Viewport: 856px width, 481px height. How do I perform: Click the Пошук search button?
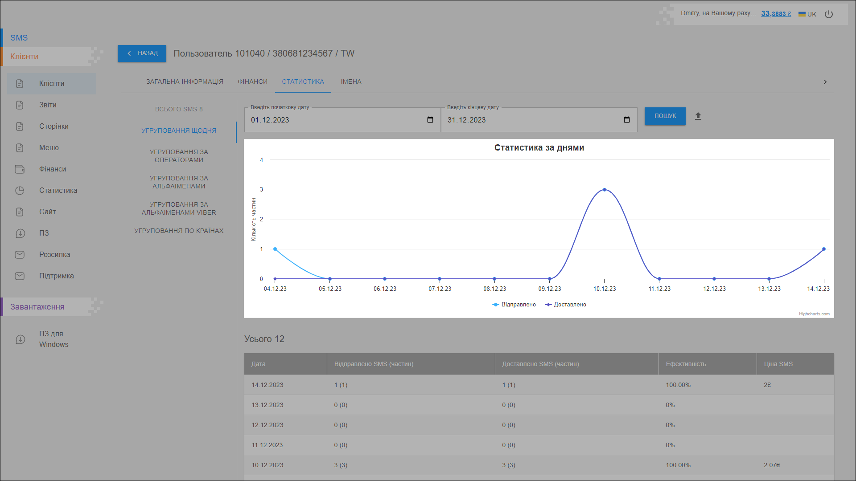(x=665, y=116)
